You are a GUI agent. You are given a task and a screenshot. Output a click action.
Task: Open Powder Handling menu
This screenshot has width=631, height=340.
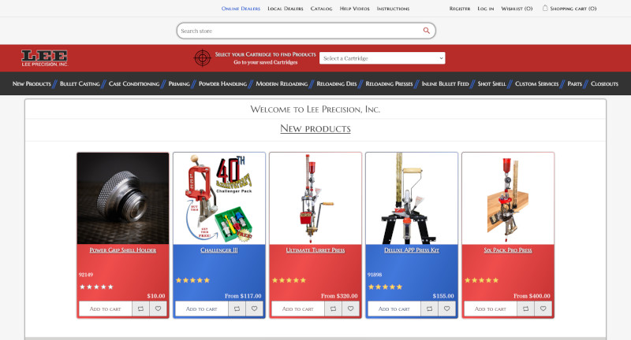coord(222,83)
